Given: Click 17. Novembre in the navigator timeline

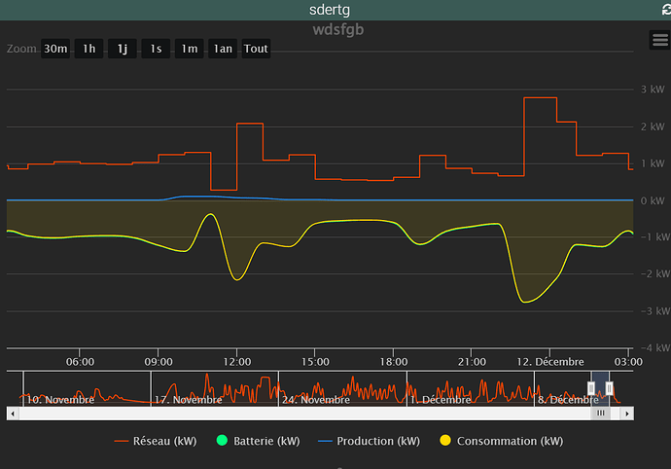Looking at the screenshot, I should [x=189, y=399].
